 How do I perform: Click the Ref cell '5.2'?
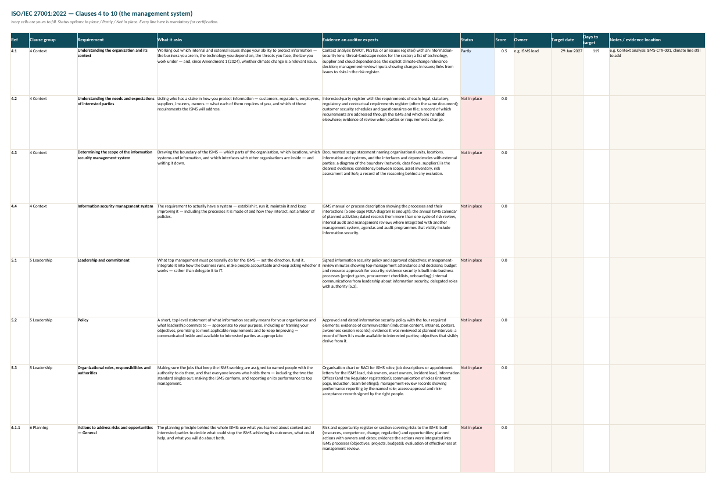20,339
